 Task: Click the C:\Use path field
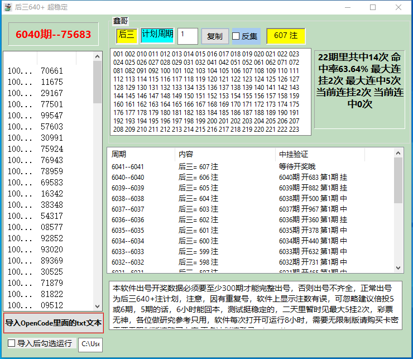90,345
